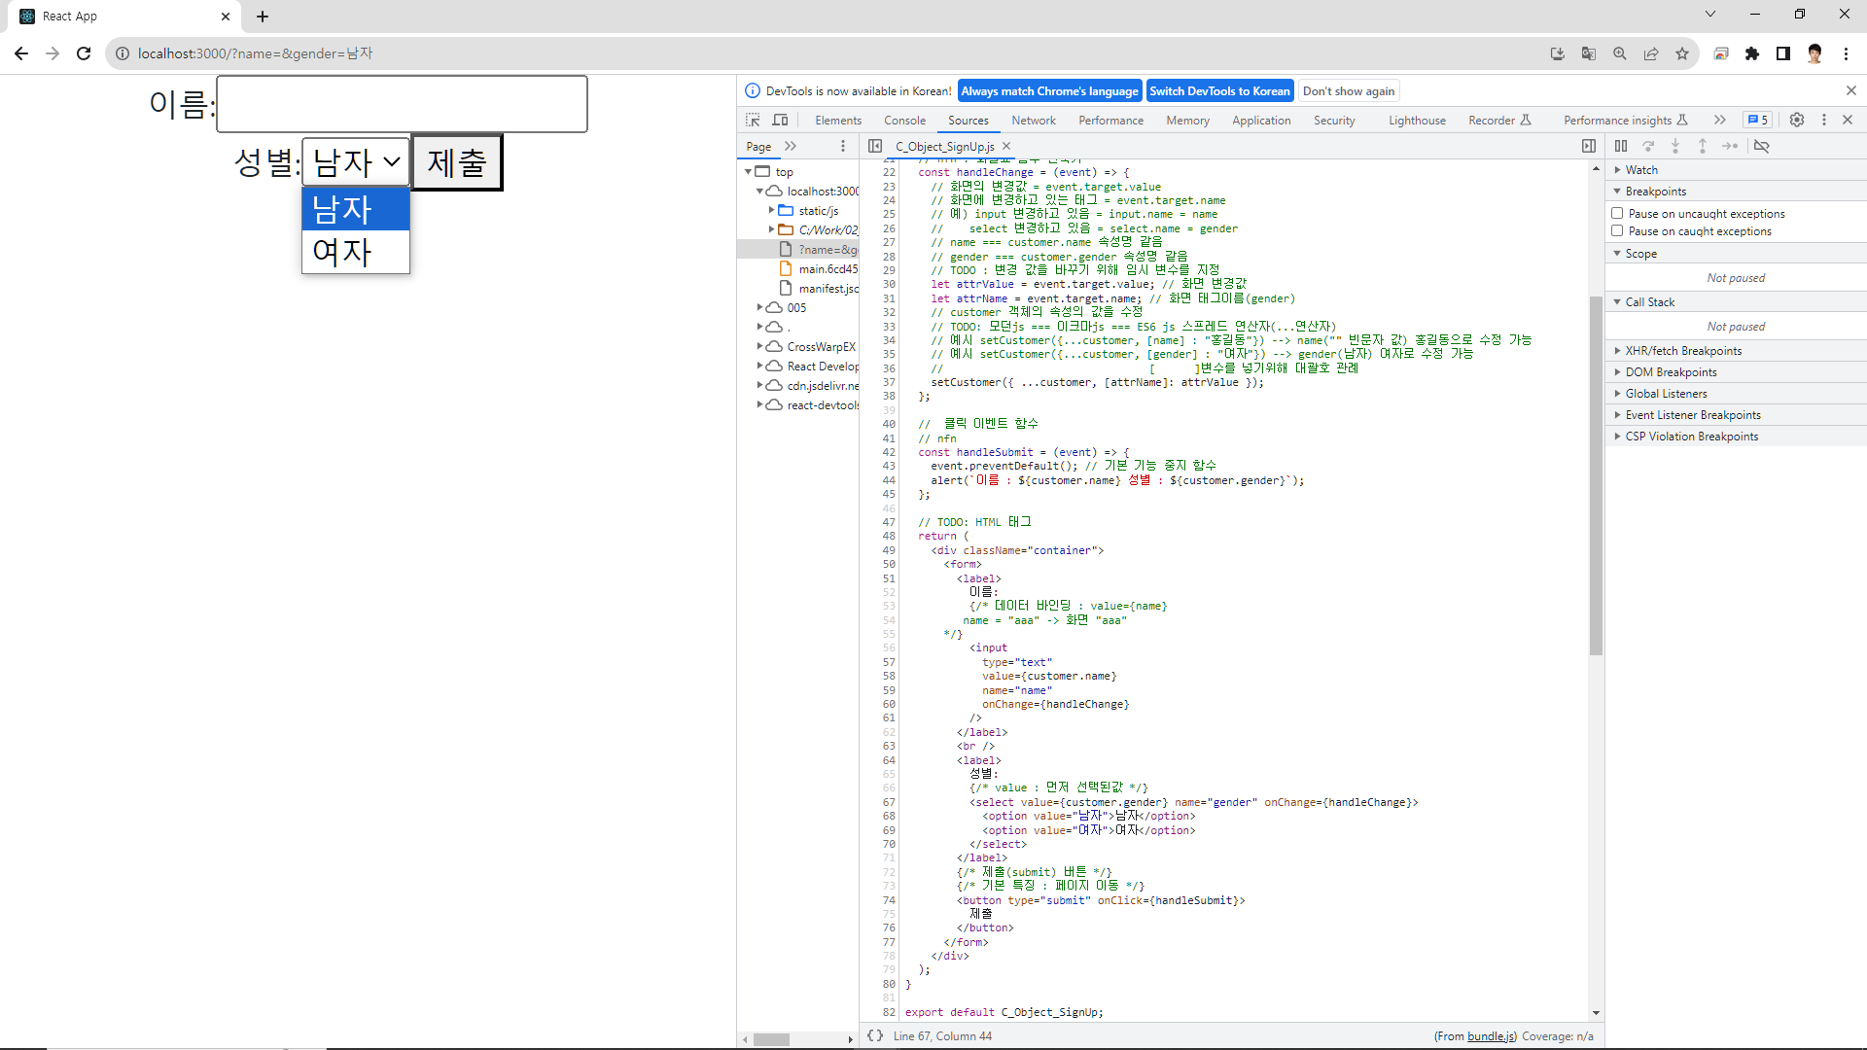Bookmark this page with star icon
Viewport: 1867px width, 1050px height.
pos(1682,53)
